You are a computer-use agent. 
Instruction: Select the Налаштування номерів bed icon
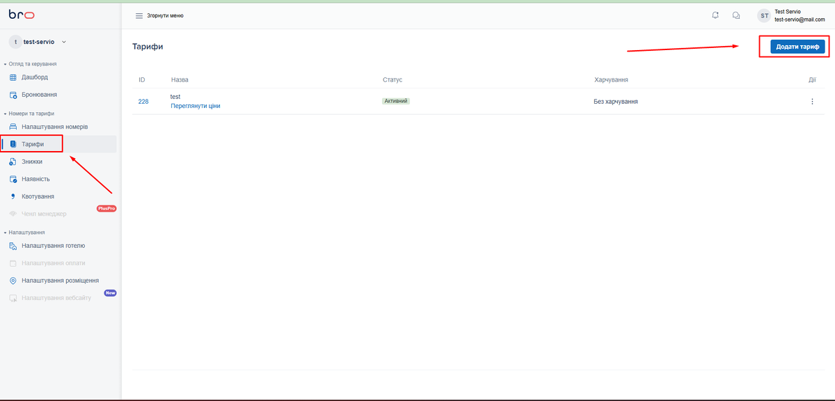point(13,126)
